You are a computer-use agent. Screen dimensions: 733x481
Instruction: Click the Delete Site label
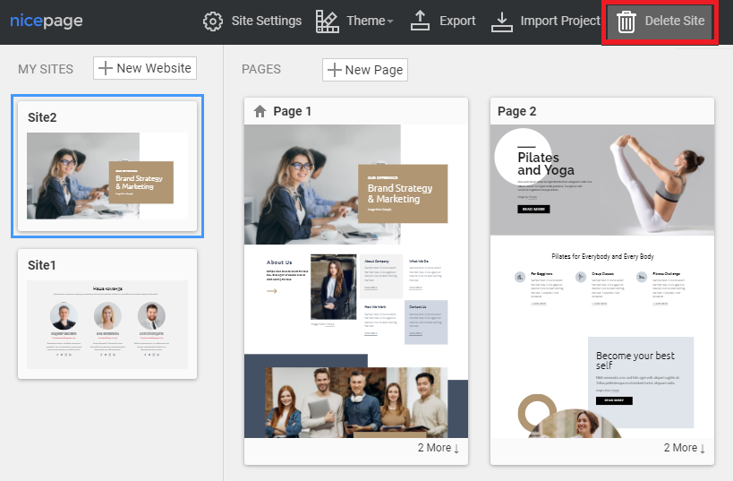pos(675,21)
